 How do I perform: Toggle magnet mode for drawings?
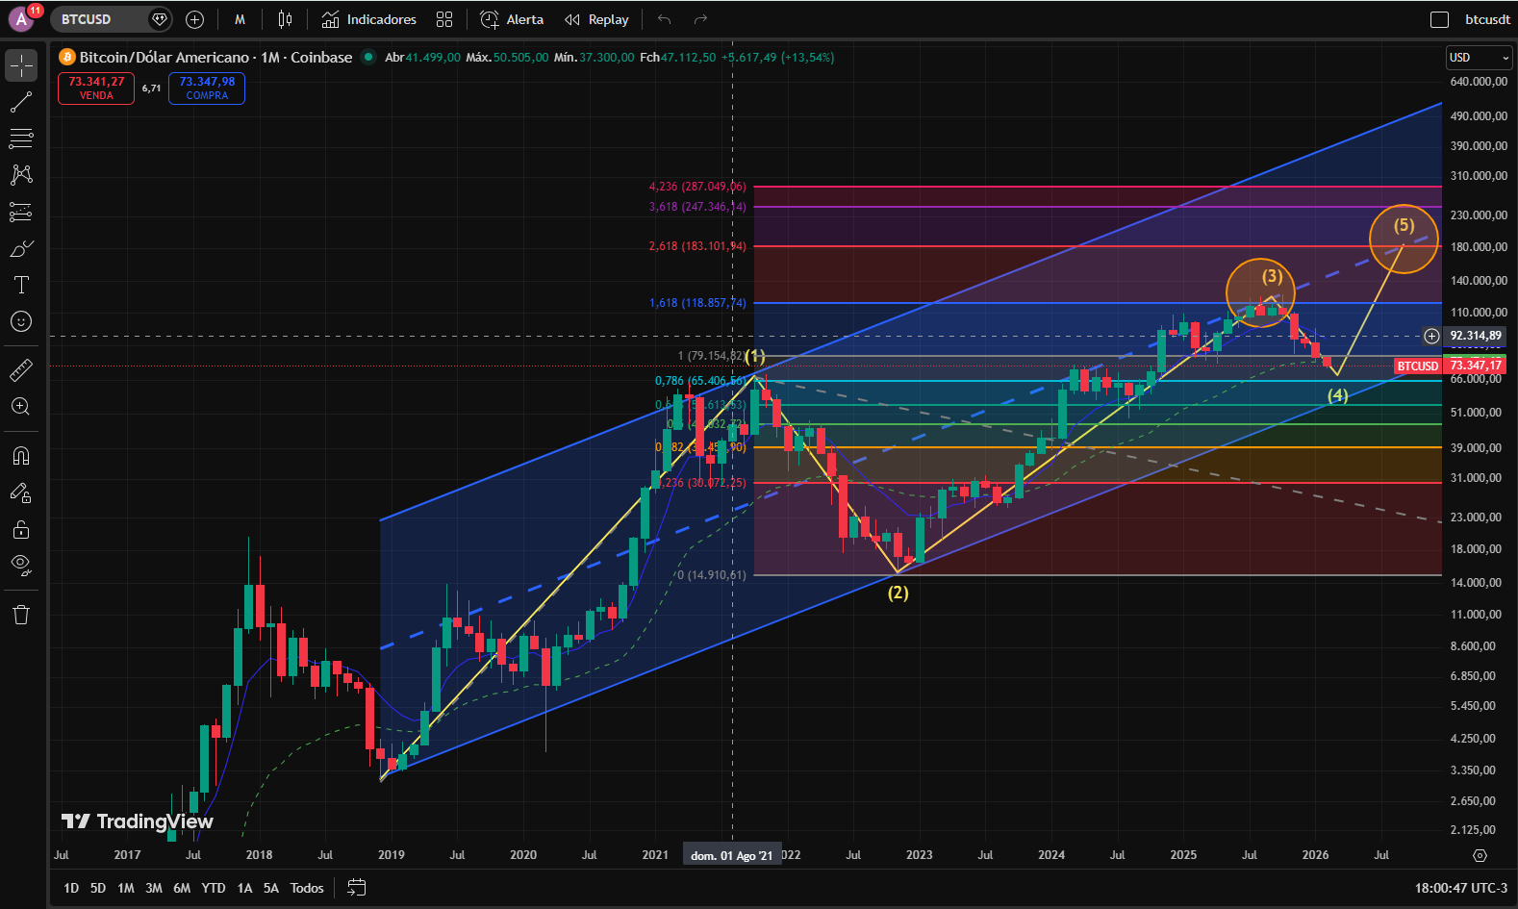pyautogui.click(x=21, y=455)
